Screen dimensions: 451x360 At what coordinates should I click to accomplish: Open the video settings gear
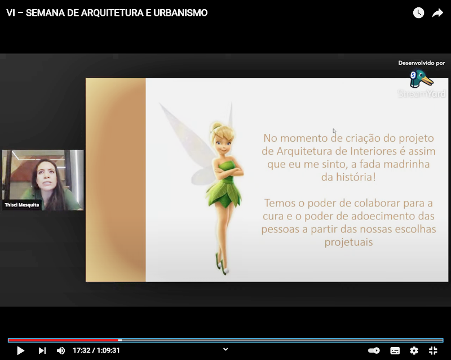coord(414,350)
